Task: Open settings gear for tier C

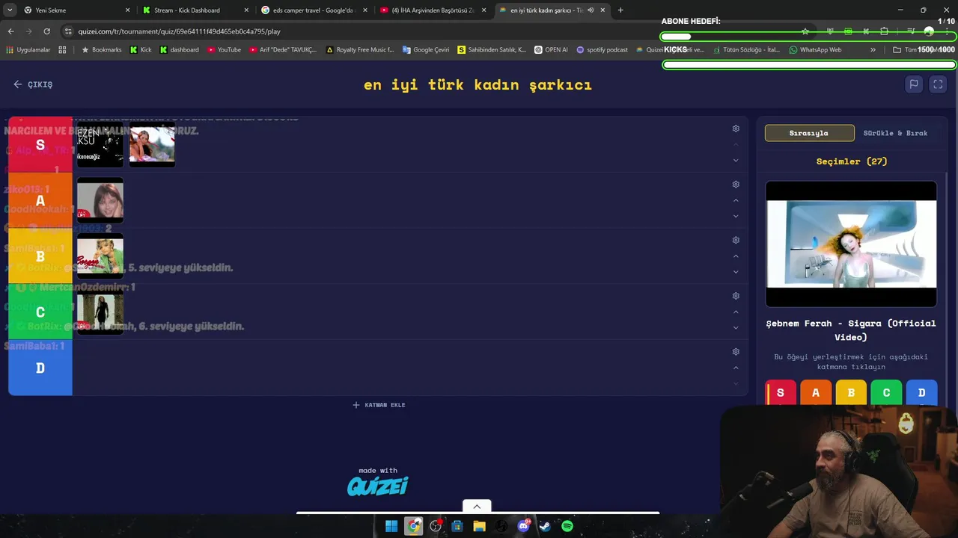Action: (736, 296)
